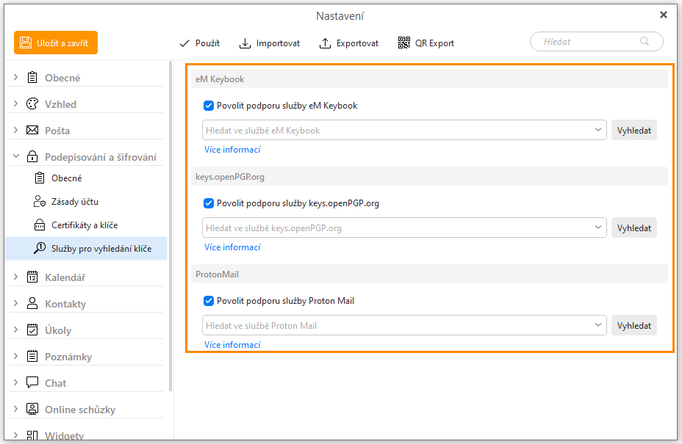Click the Vzhled palette icon
The image size is (682, 444).
tap(32, 104)
